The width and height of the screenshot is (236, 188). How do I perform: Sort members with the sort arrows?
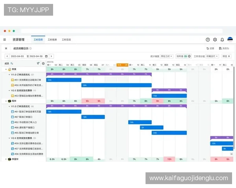[x=12, y=63]
